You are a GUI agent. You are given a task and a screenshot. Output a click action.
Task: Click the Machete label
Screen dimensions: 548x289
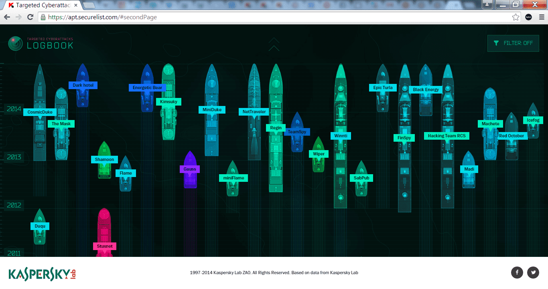point(490,124)
